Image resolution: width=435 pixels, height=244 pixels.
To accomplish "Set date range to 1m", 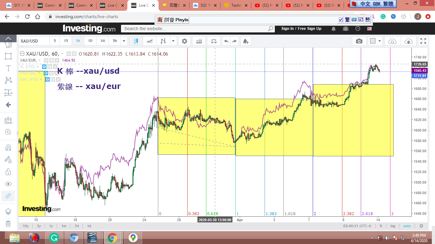I will click(x=64, y=226).
